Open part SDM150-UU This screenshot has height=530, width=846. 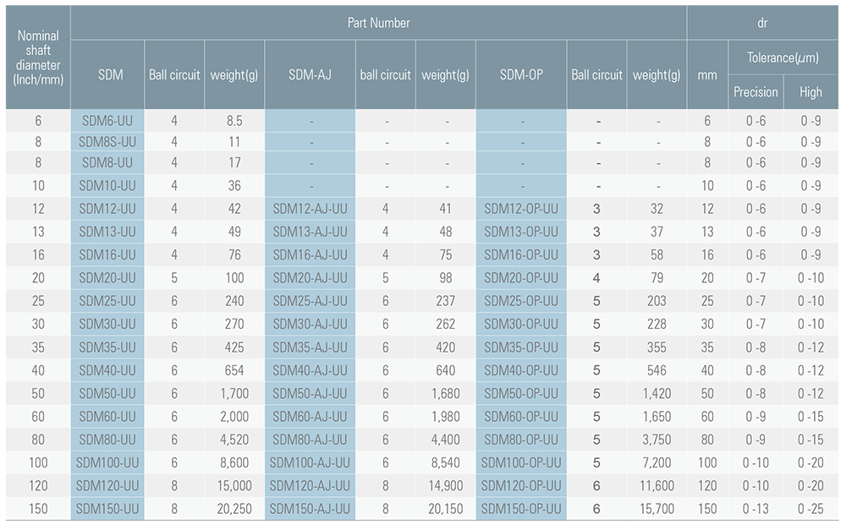[107, 509]
